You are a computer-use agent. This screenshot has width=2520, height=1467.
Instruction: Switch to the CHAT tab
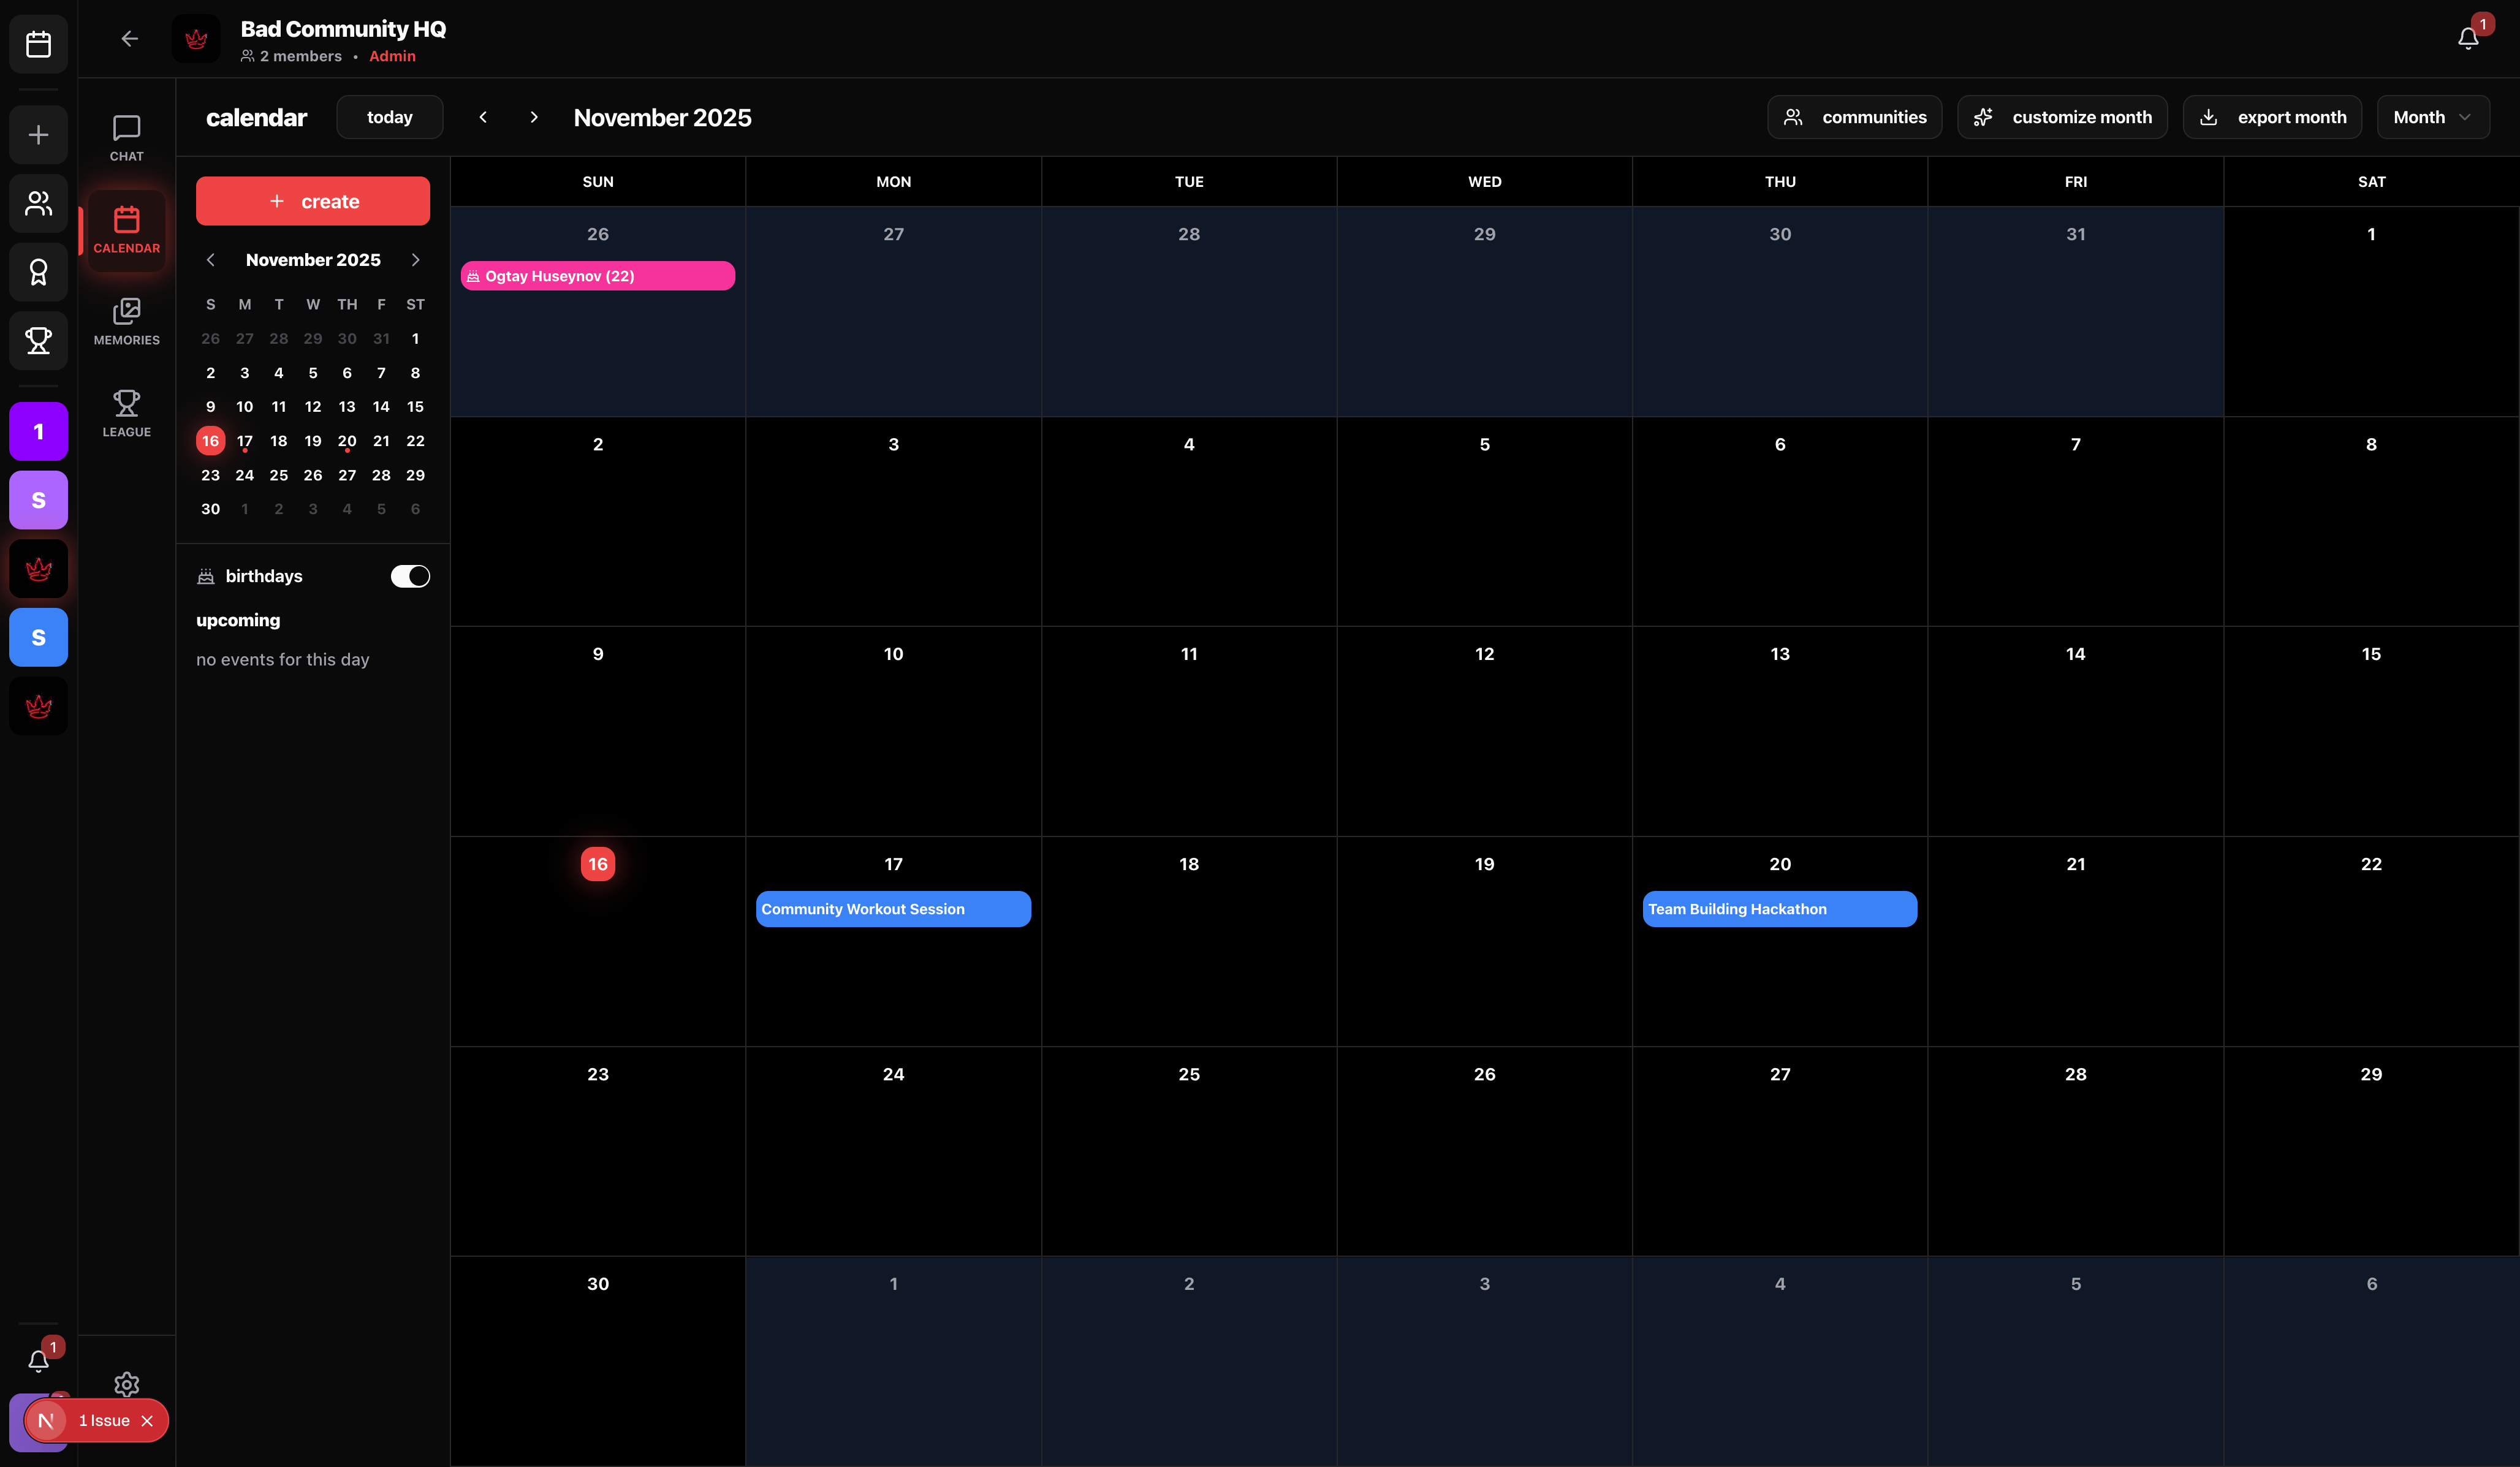126,137
